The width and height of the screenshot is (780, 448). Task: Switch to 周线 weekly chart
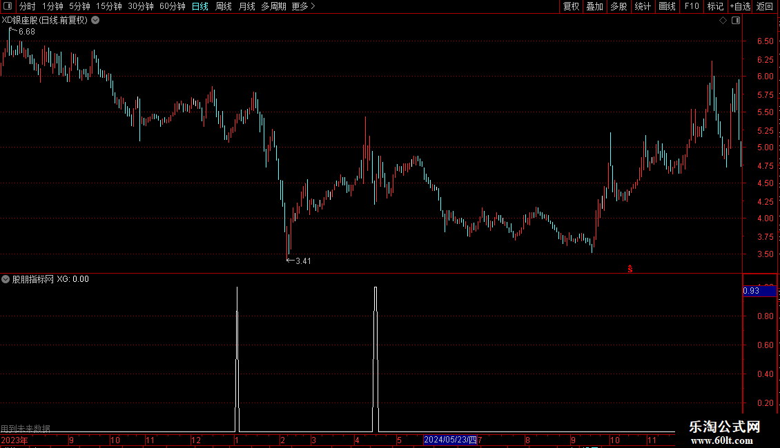224,6
